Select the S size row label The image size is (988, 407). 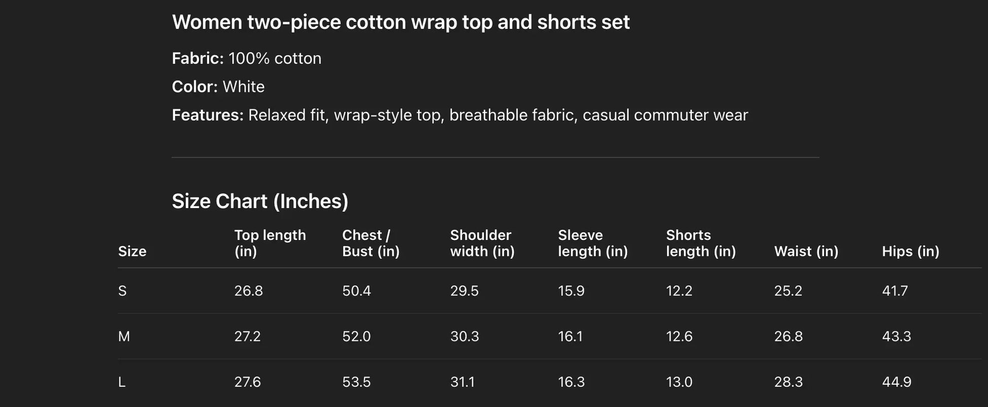click(122, 291)
